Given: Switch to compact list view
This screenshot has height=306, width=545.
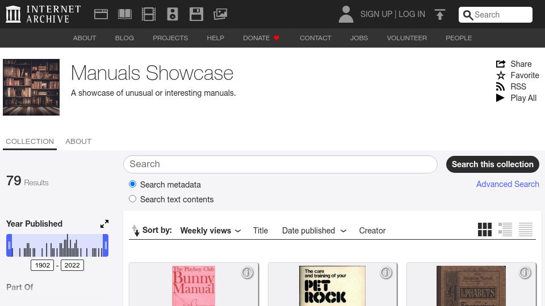Looking at the screenshot, I should coord(526,229).
